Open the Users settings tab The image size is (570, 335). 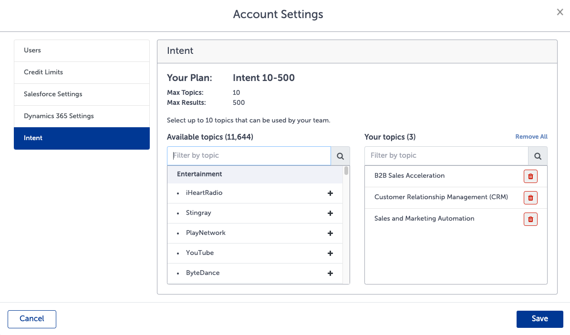click(x=82, y=51)
